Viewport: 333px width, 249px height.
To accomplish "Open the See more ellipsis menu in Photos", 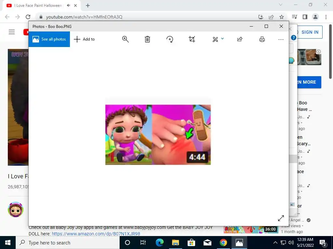I will click(x=281, y=39).
